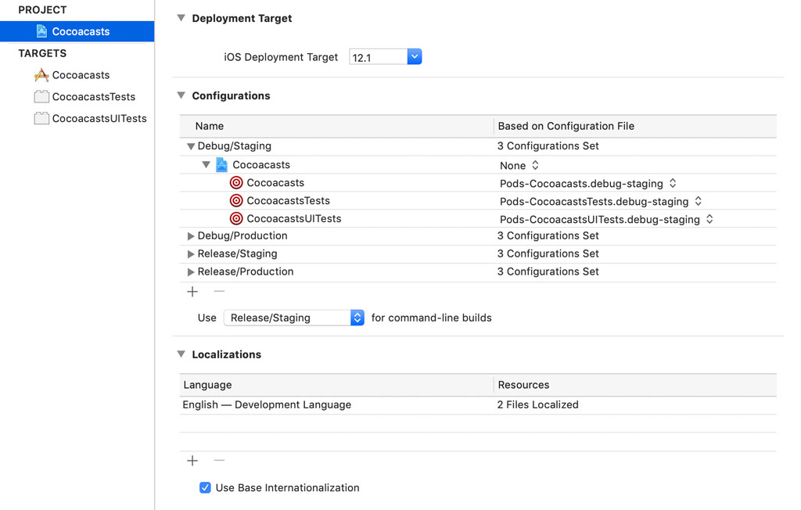The width and height of the screenshot is (801, 510).
Task: Click the red Cocoacasts target icon in configurations
Action: 236,182
